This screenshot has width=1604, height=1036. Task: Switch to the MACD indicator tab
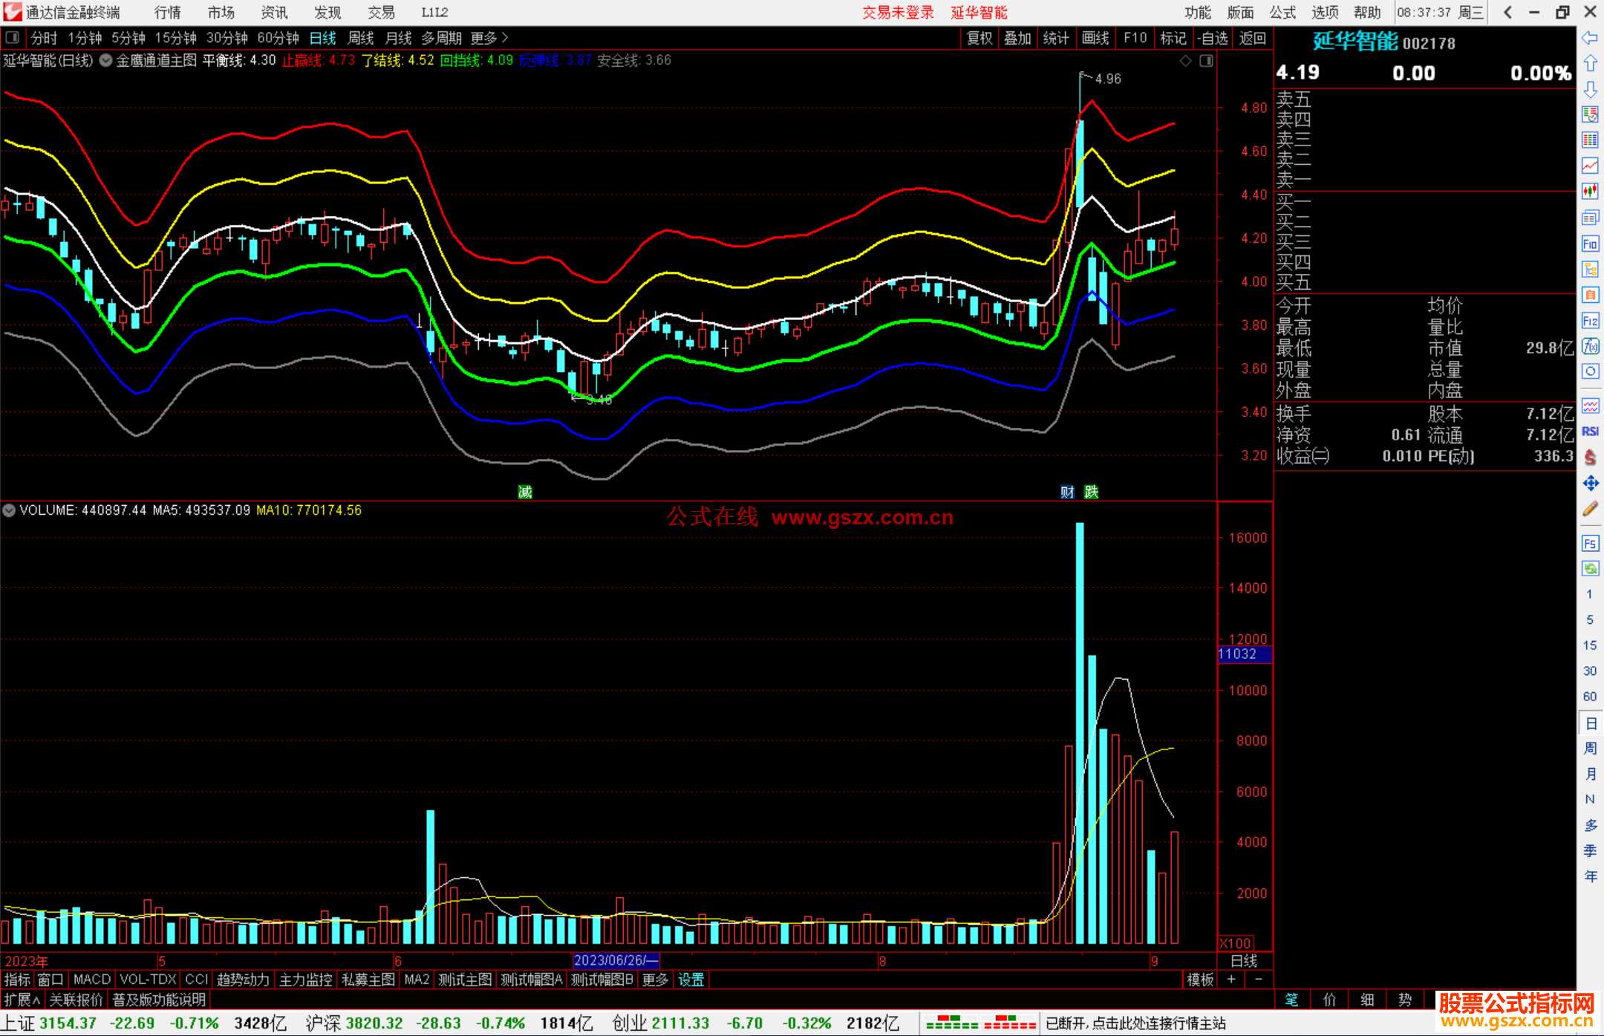coord(91,980)
